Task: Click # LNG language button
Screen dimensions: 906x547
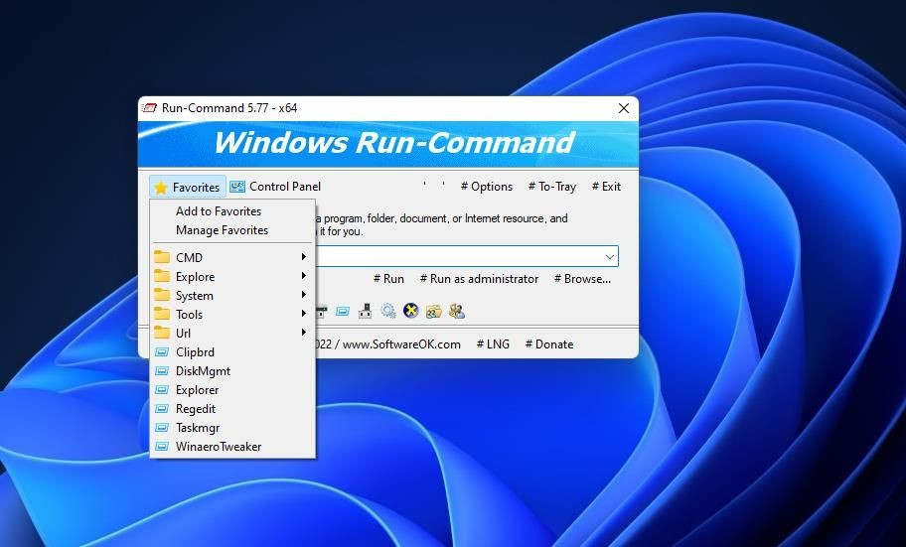Action: click(493, 344)
